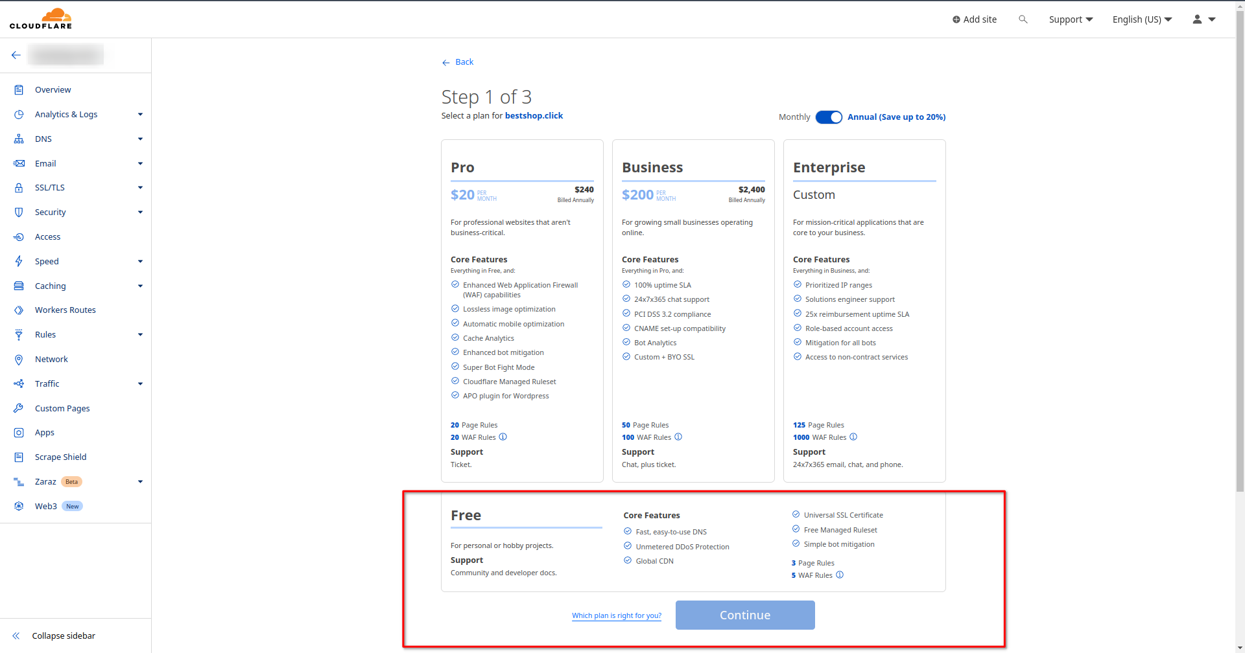Click the Collapse sidebar chevrons icon
The image size is (1245, 653).
click(16, 636)
